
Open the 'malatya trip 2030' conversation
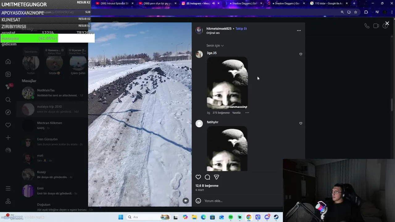click(52, 109)
